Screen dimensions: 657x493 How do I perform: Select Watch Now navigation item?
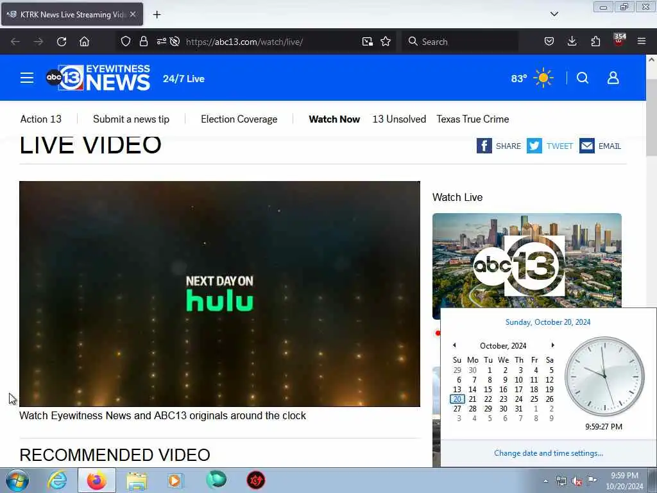334,119
